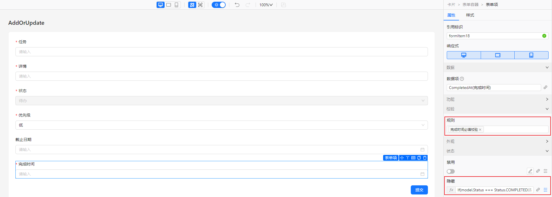Click the move handle on form item toolbar
This screenshot has width=552, height=197.
[x=402, y=158]
